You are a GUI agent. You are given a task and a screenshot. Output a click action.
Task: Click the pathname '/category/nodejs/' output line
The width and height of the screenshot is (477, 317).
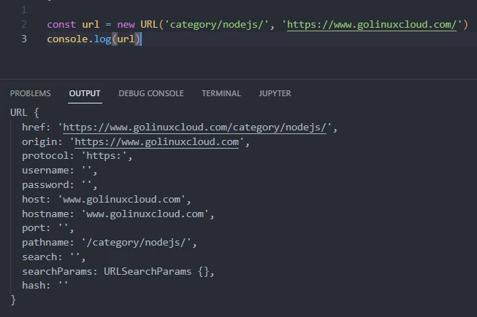coord(110,243)
